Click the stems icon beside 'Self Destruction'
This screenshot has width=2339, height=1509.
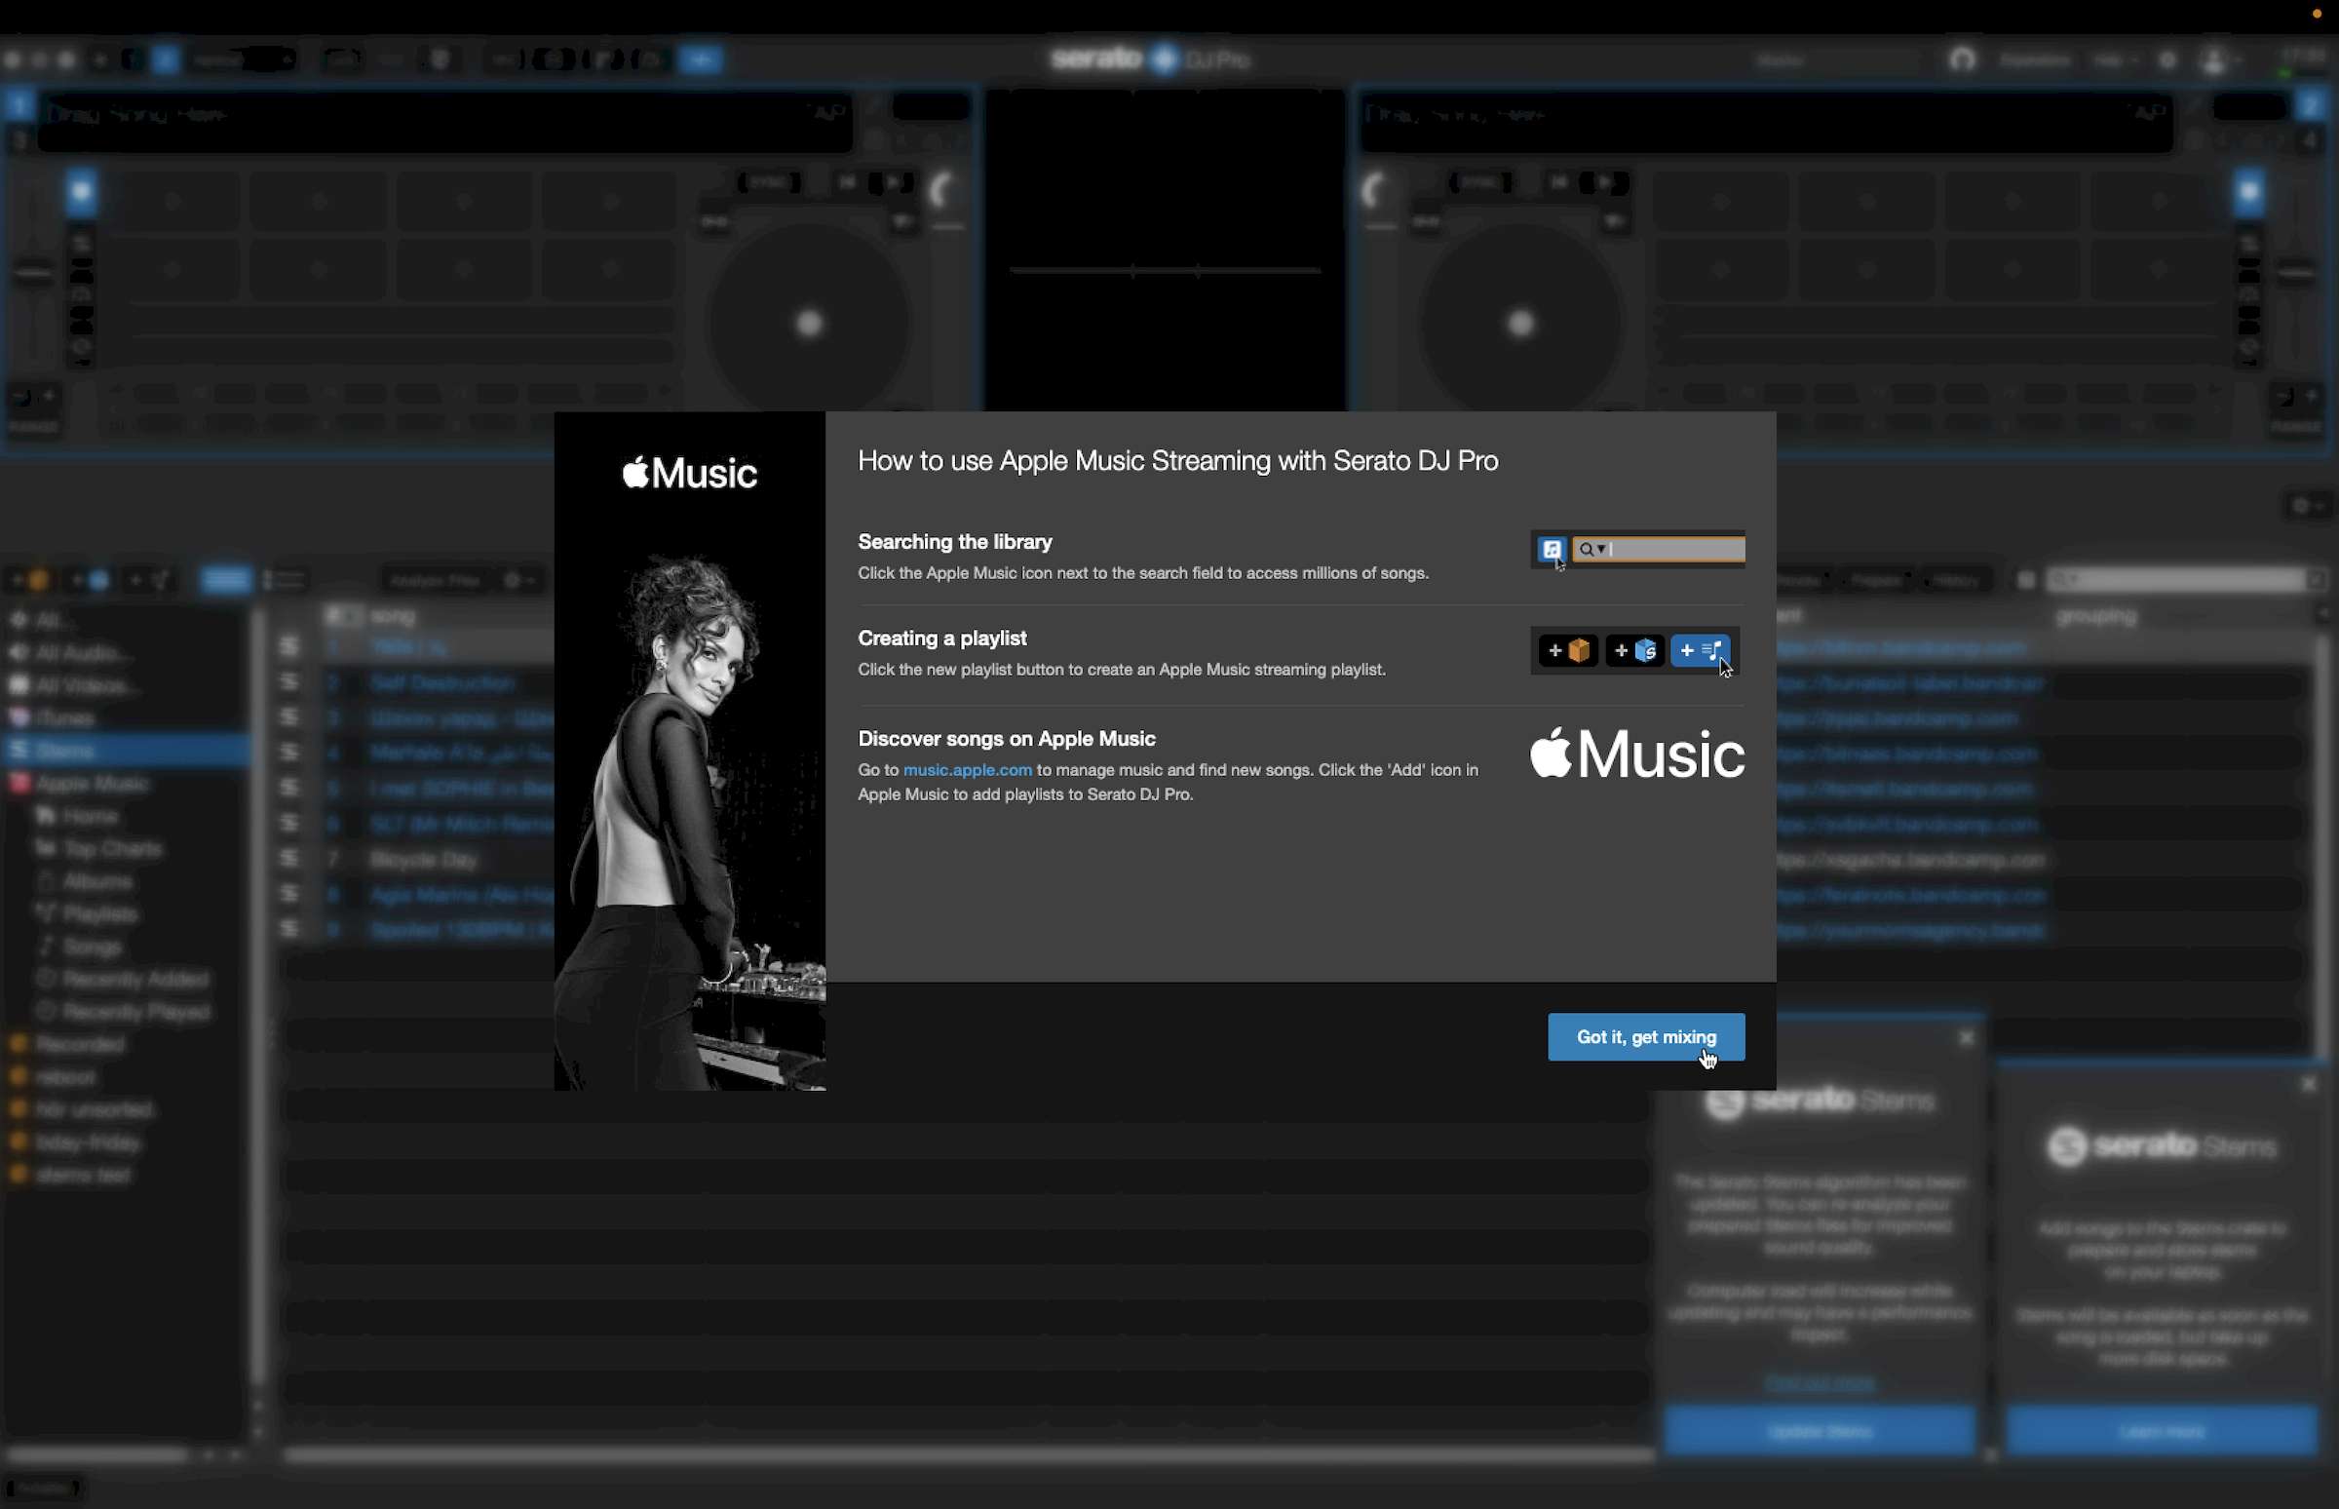click(x=288, y=682)
